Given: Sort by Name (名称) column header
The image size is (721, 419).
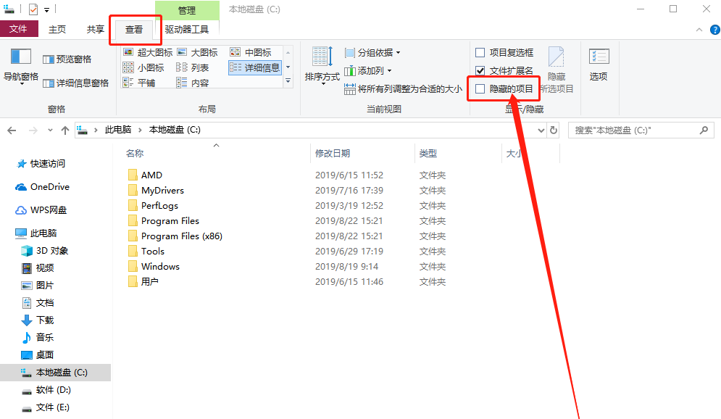Looking at the screenshot, I should [135, 153].
